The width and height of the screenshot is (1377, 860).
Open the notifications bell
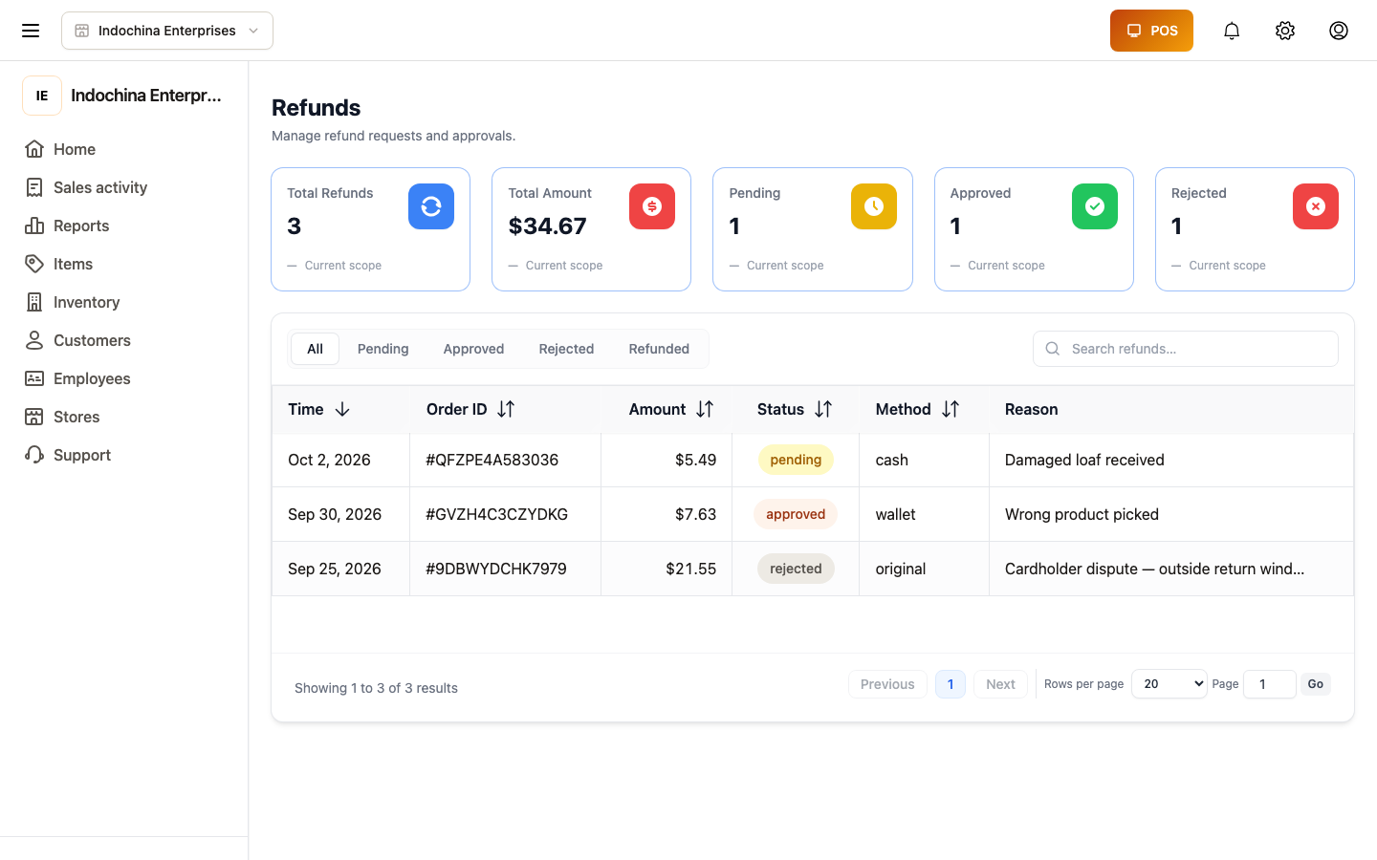pos(1232,31)
